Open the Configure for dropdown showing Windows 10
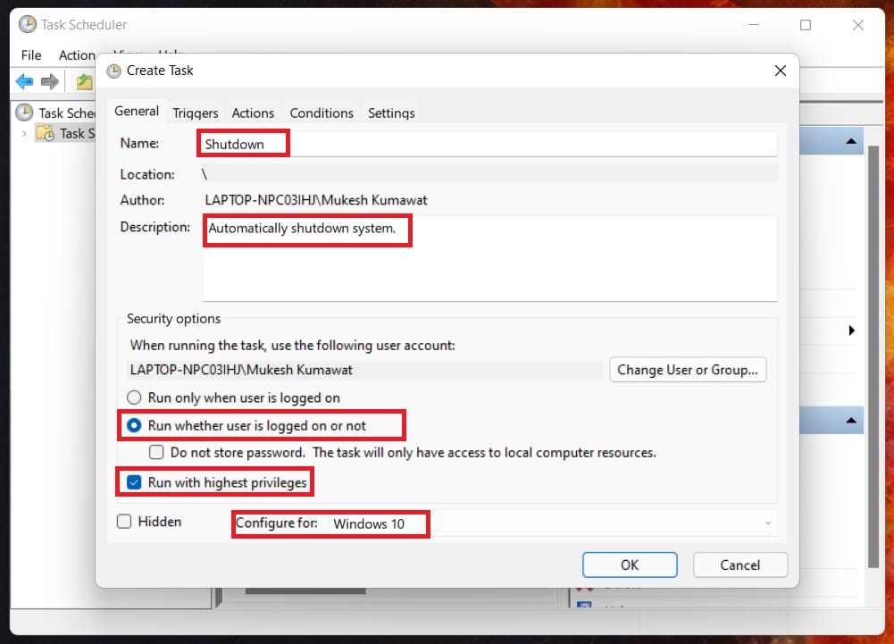Screen dimensions: 894x644 coord(553,523)
